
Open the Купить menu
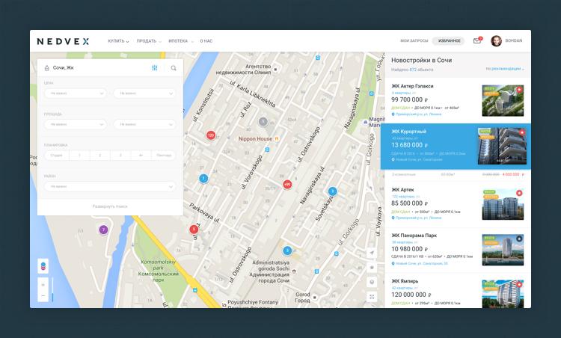tap(118, 41)
